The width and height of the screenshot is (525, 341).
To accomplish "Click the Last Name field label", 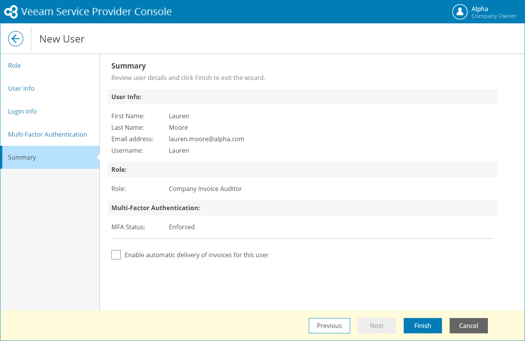I will (x=128, y=127).
